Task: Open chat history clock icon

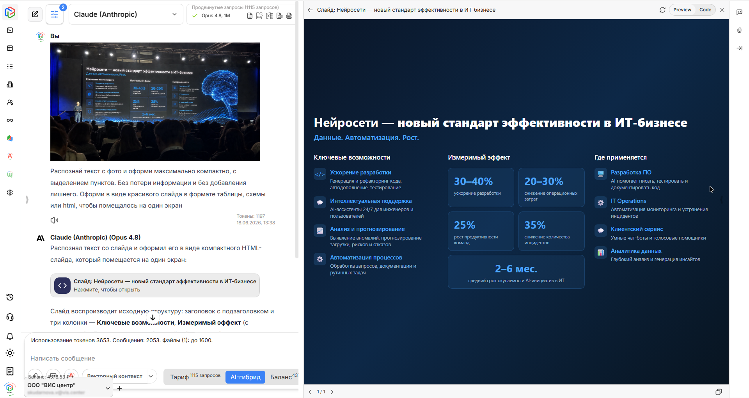Action: point(10,297)
